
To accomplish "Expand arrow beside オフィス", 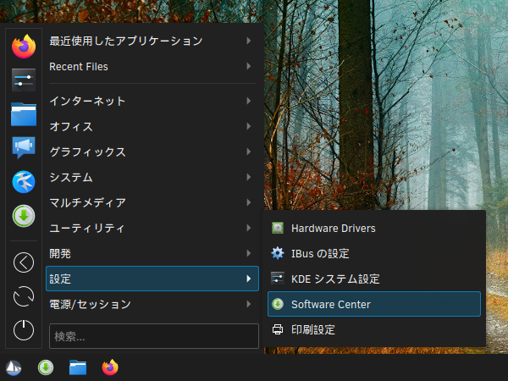I will [248, 126].
